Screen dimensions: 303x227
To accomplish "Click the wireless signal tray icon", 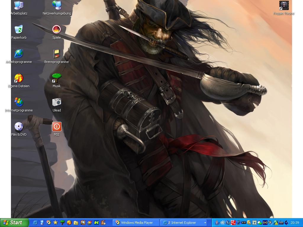I will click(x=265, y=223).
